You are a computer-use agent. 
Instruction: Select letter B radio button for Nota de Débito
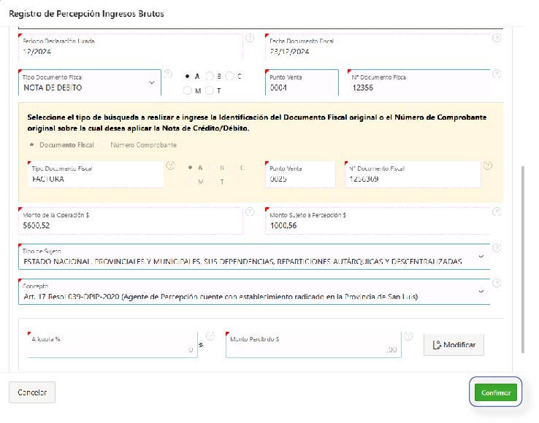(x=209, y=76)
